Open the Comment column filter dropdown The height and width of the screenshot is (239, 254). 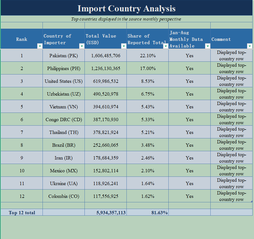pyautogui.click(x=250, y=46)
